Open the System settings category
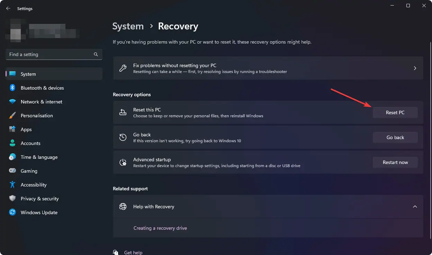The image size is (432, 255). (x=54, y=74)
